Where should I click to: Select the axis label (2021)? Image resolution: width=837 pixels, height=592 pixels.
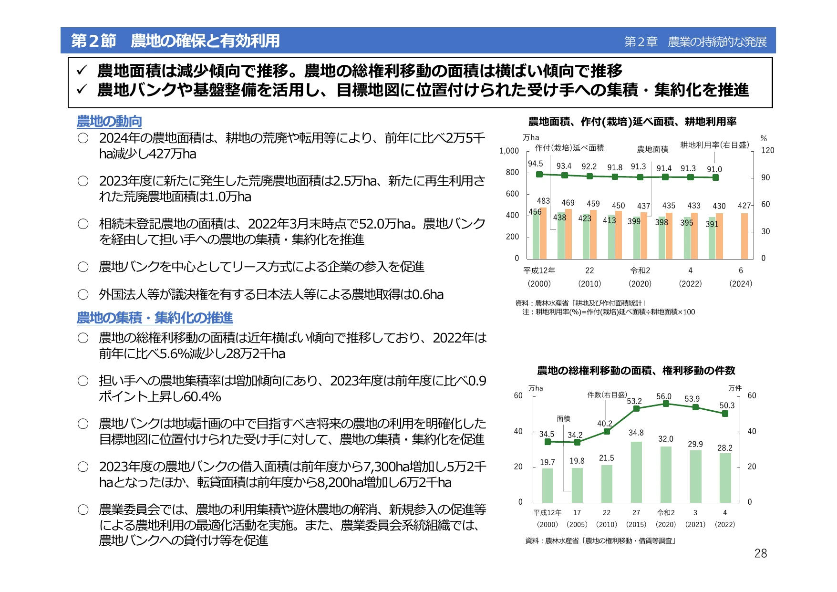695,524
